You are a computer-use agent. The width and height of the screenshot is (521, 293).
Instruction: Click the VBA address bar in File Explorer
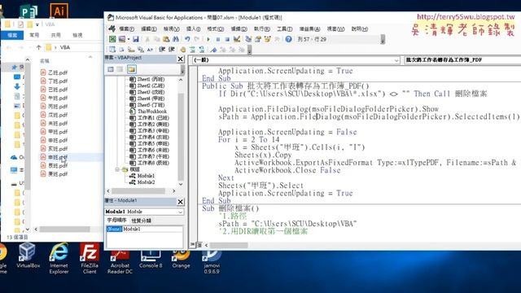click(x=73, y=47)
